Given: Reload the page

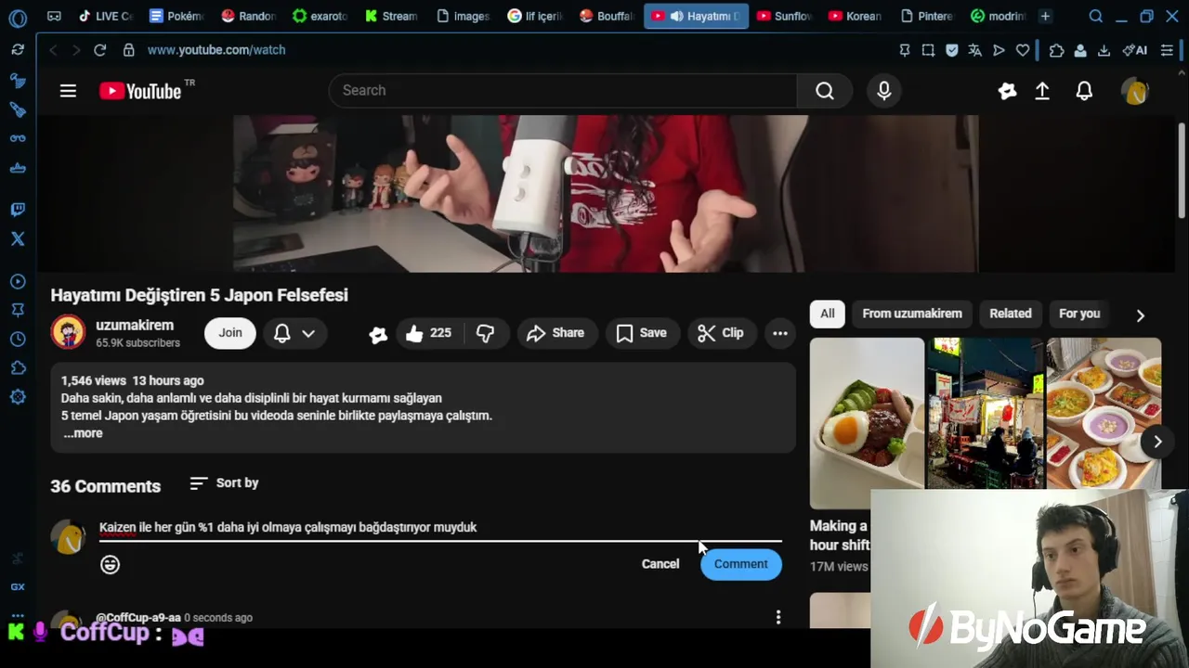Looking at the screenshot, I should point(99,50).
